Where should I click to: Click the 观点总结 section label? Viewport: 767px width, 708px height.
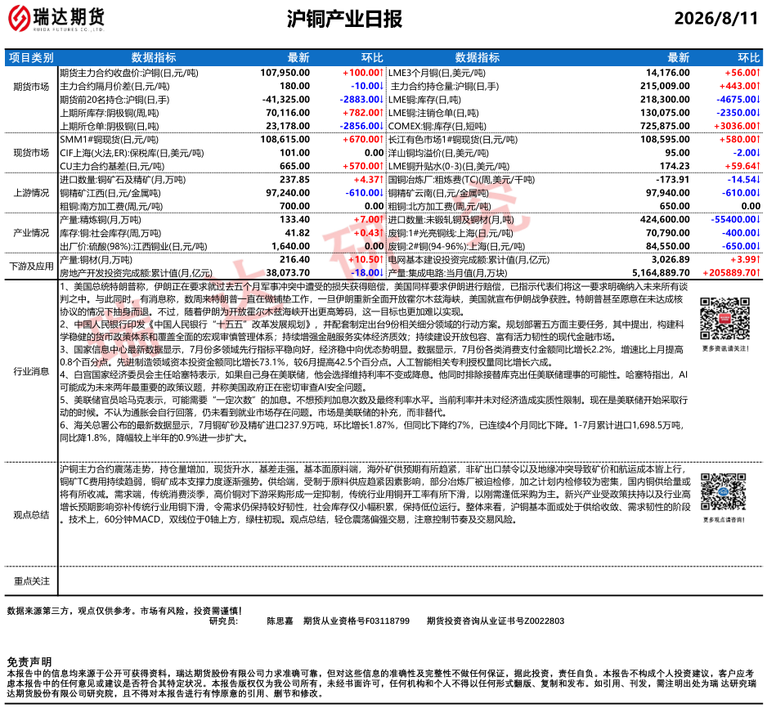pos(31,515)
